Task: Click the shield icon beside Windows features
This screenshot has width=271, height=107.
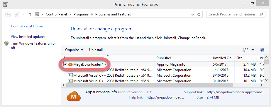Action: 6,43
